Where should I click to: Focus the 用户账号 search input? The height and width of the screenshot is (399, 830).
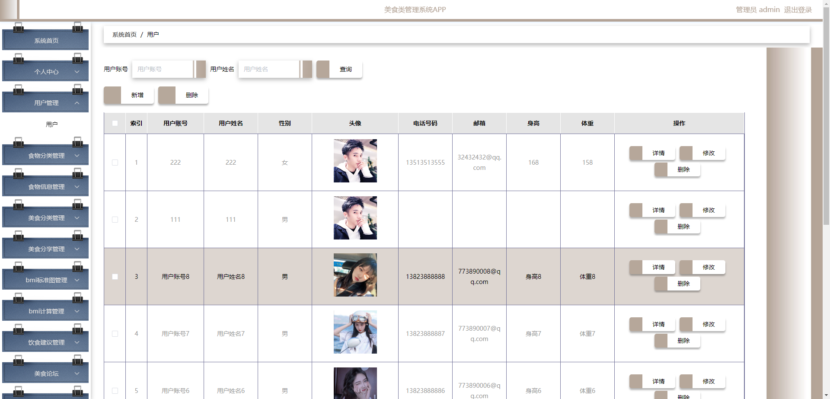coord(163,69)
